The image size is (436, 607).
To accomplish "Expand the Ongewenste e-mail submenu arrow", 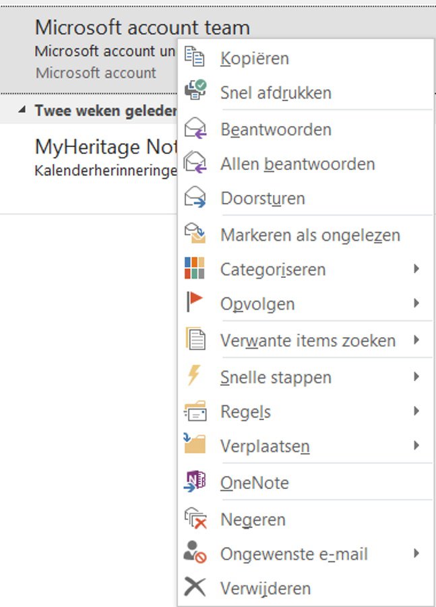I will (x=416, y=553).
